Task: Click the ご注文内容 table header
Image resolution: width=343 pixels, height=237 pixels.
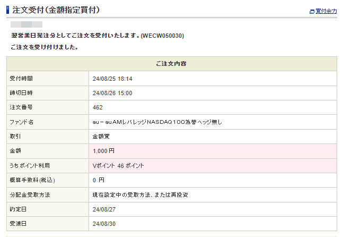Action: click(x=171, y=64)
